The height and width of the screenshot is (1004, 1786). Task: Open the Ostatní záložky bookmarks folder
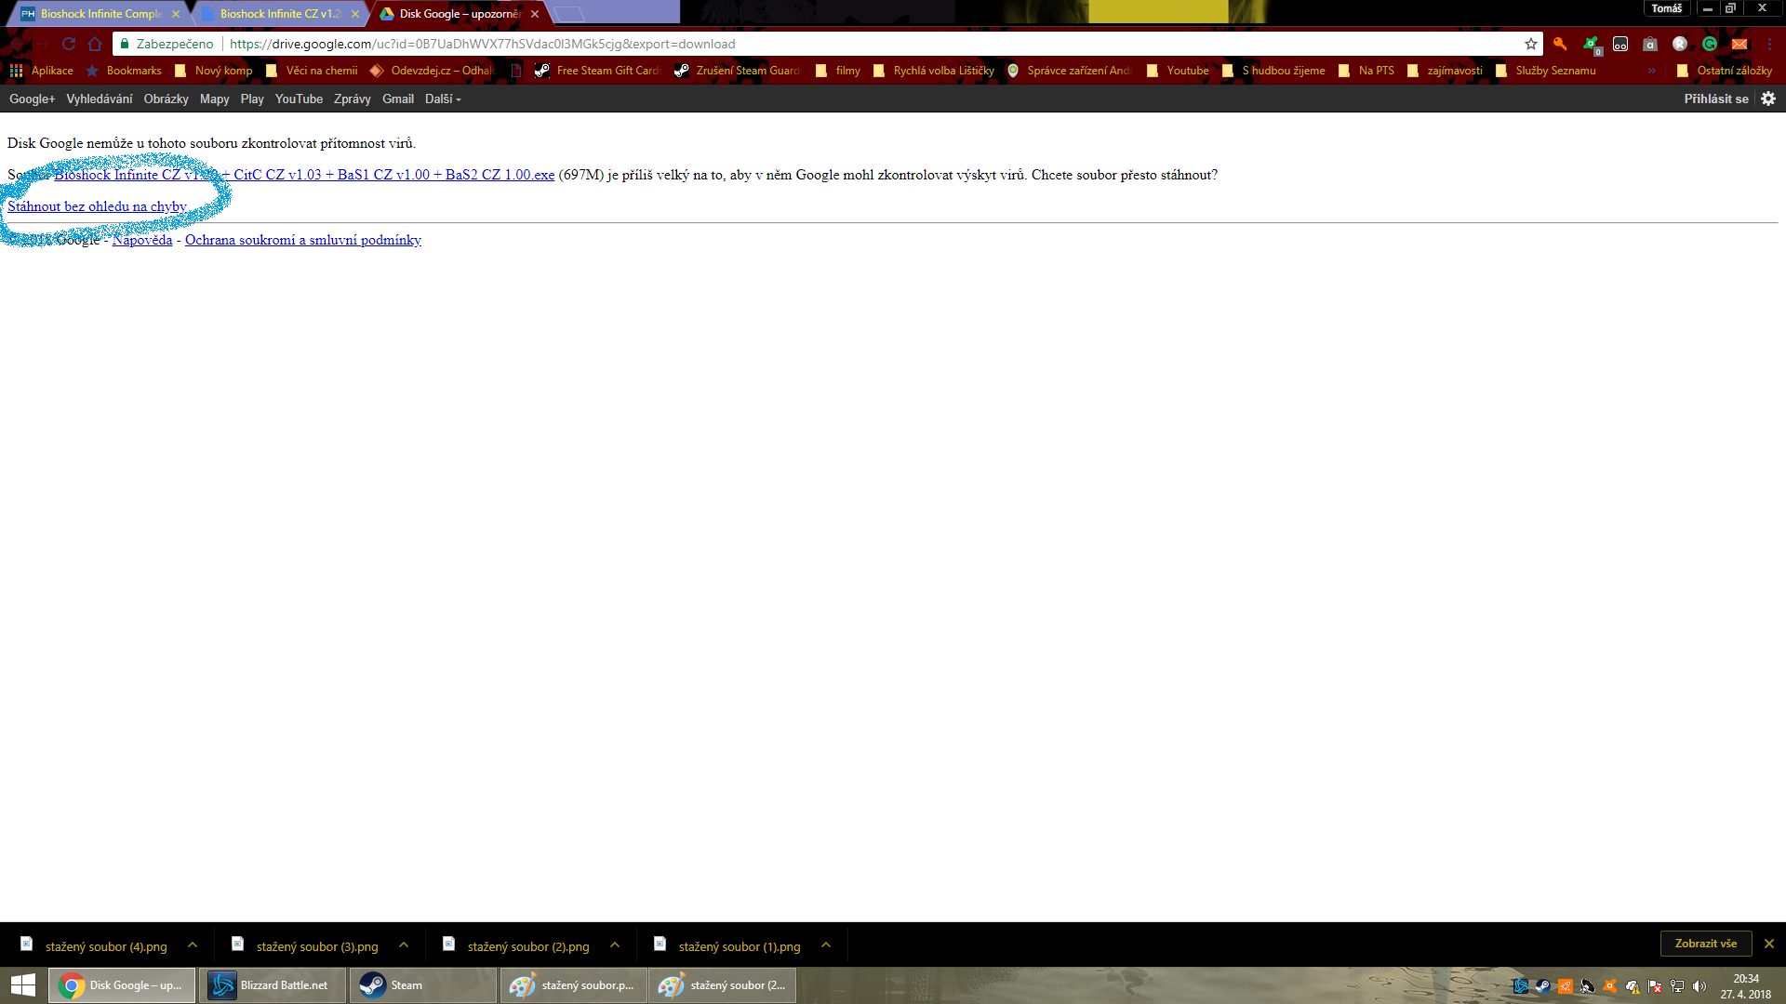pyautogui.click(x=1725, y=71)
